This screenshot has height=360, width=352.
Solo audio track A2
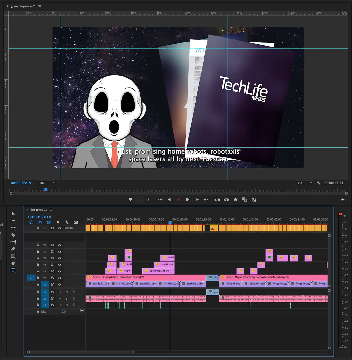[67, 298]
